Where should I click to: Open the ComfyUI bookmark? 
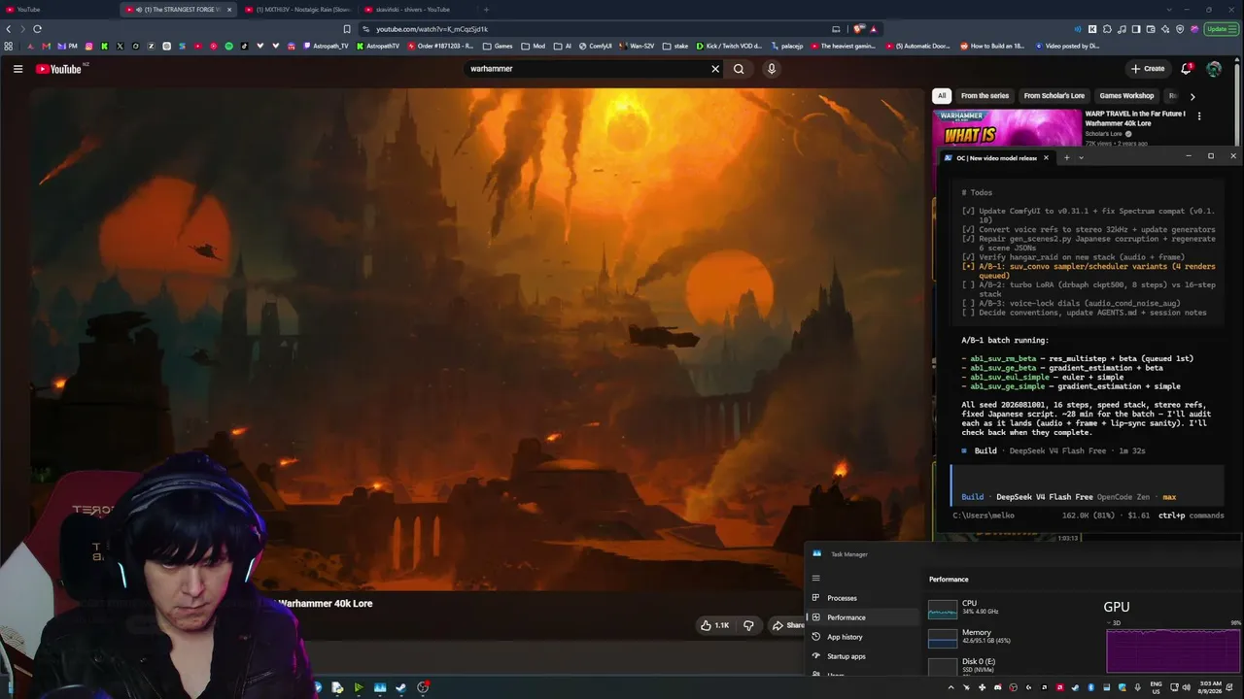coord(595,46)
